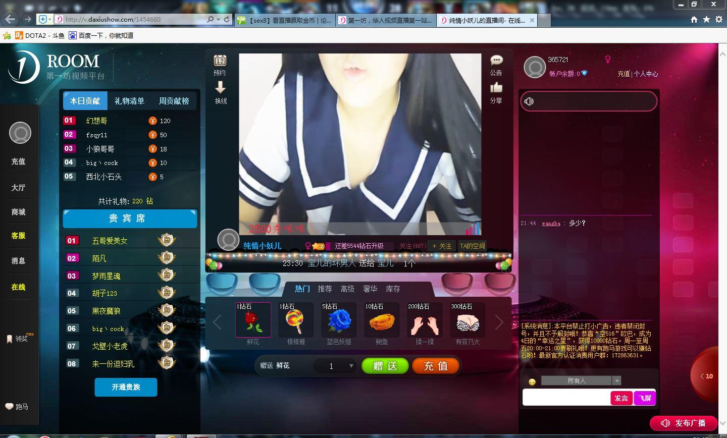Click the 发布广播 button

tap(684, 423)
